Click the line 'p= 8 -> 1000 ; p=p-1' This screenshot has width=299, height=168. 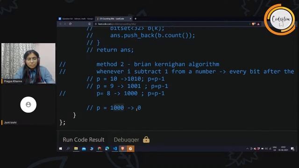[x=131, y=93]
